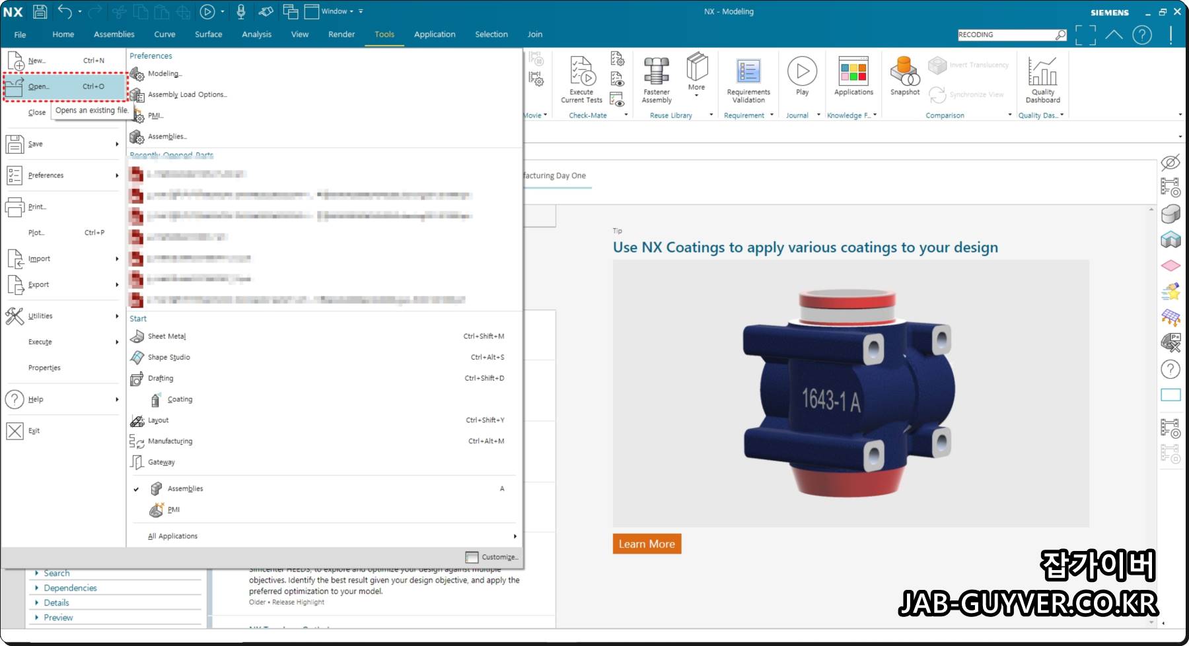Click the full screen brackets icon
Image resolution: width=1189 pixels, height=646 pixels.
point(1085,35)
